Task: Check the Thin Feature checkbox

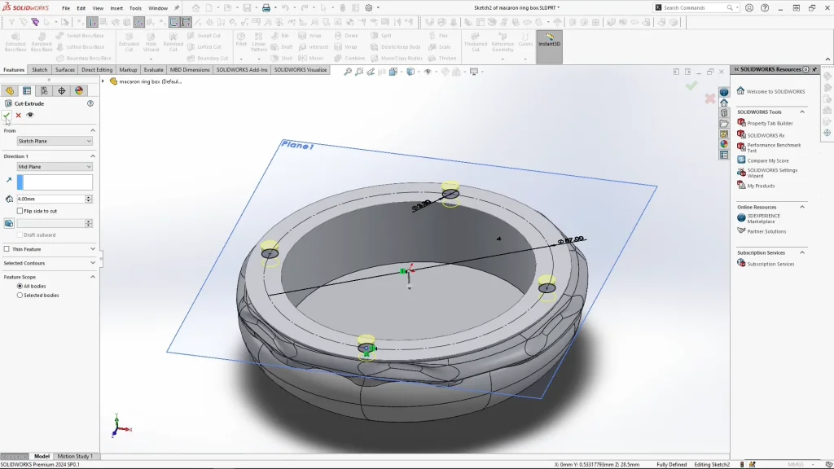Action: (7, 249)
